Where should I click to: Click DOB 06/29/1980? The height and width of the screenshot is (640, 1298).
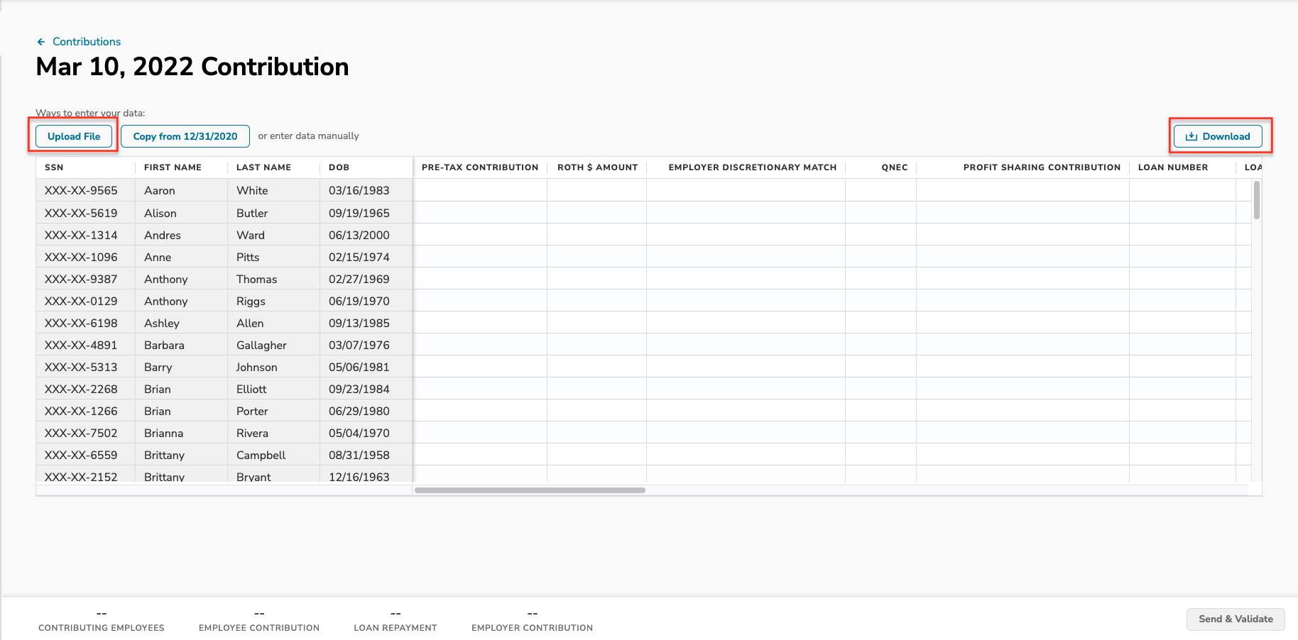[359, 411]
